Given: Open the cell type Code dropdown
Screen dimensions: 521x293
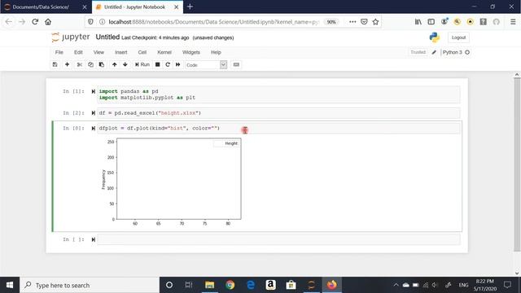Looking at the screenshot, I should [x=206, y=65].
